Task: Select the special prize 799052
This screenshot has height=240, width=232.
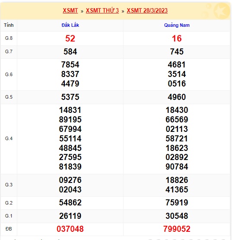Action: click(x=177, y=229)
